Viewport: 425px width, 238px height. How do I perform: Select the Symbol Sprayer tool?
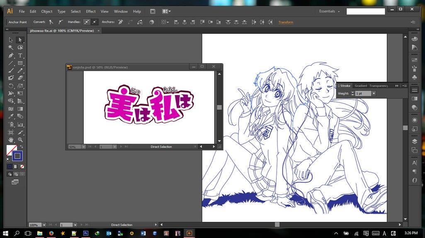click(11, 124)
